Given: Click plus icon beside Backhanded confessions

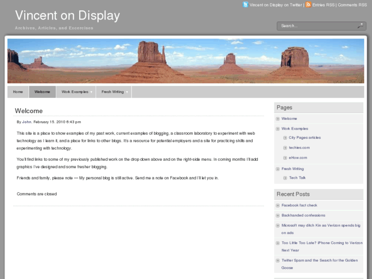Looking at the screenshot, I should click(x=277, y=216).
